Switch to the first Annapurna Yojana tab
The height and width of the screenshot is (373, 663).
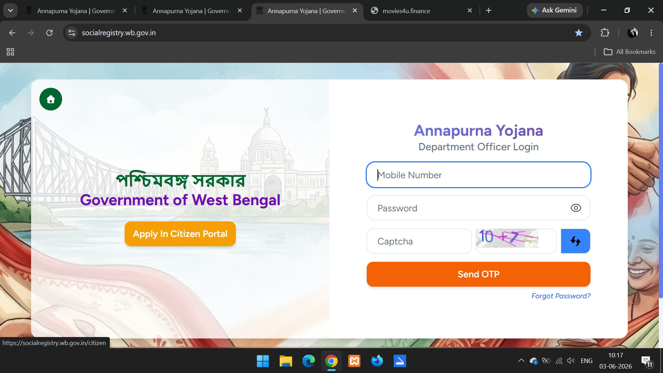[x=76, y=11]
